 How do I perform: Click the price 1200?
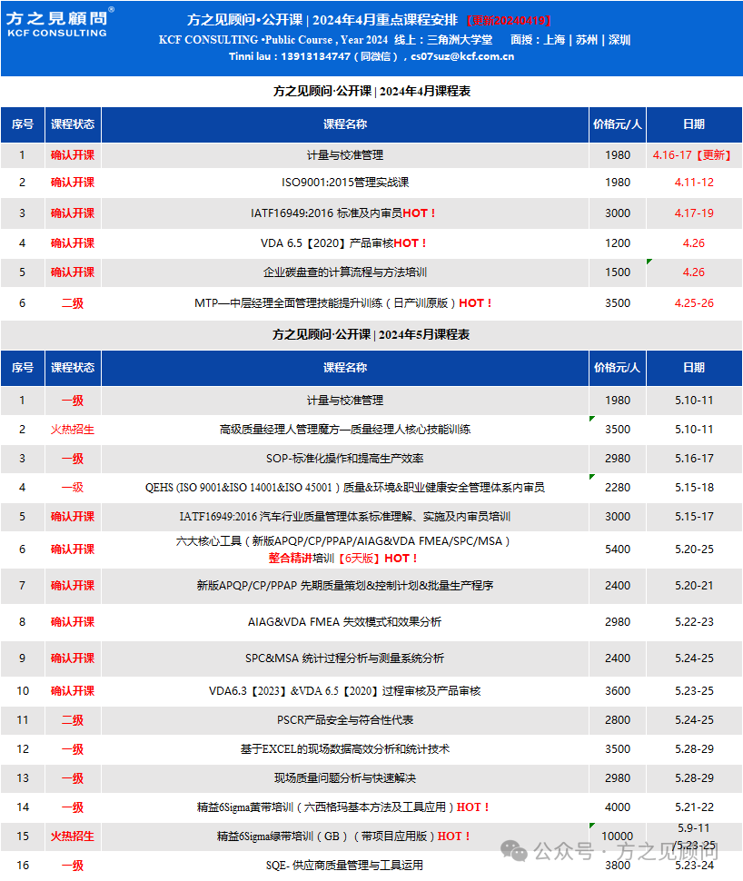(x=618, y=243)
